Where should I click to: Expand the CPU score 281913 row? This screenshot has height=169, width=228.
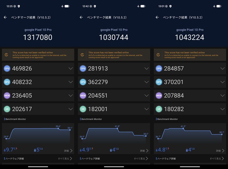tap(147, 68)
